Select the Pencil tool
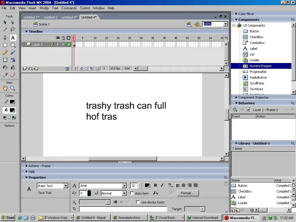Screen dimensions: 296x222 (x=5, y=53)
